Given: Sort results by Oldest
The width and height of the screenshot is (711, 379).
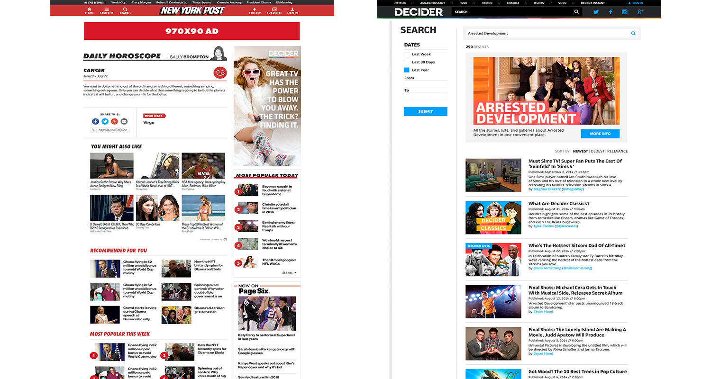Looking at the screenshot, I should (597, 151).
